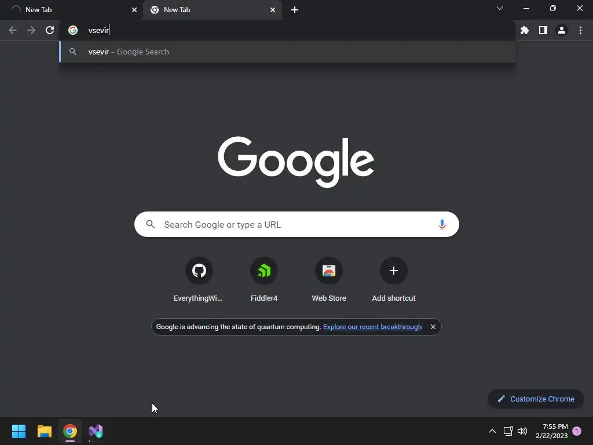Open the tab search dropdown chevron
Viewport: 593px width, 445px height.
click(x=500, y=8)
